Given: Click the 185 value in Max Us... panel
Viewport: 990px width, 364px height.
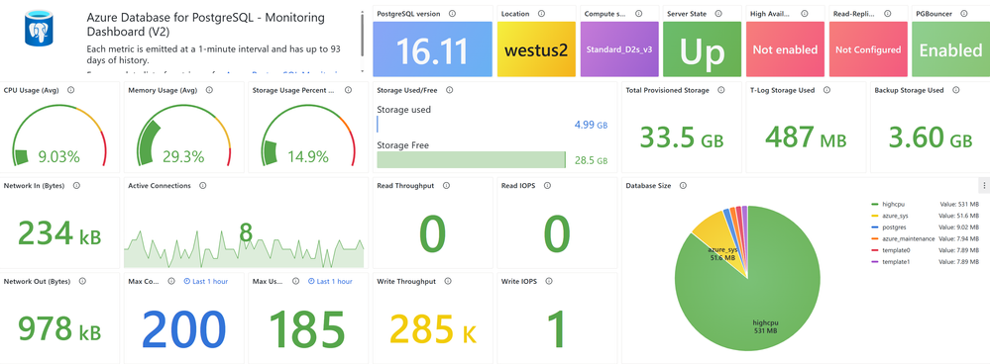Looking at the screenshot, I should click(307, 329).
